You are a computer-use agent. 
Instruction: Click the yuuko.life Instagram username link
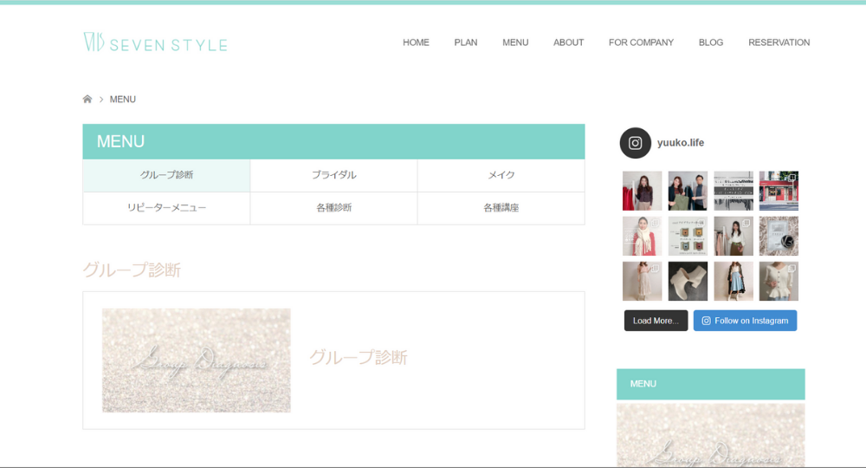(x=681, y=143)
